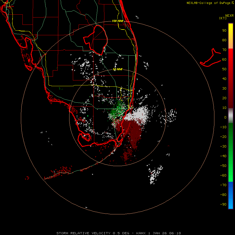Click the -70 value on the velocity scale
Screen dimensions: 235x235
[x=223, y=185]
